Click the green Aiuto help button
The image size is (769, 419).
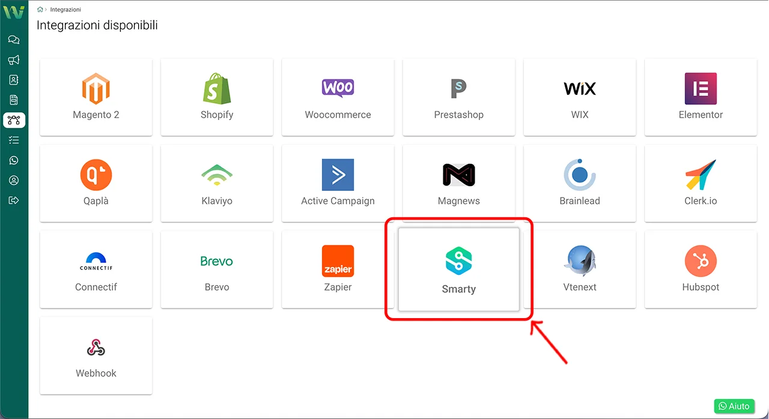click(x=734, y=406)
